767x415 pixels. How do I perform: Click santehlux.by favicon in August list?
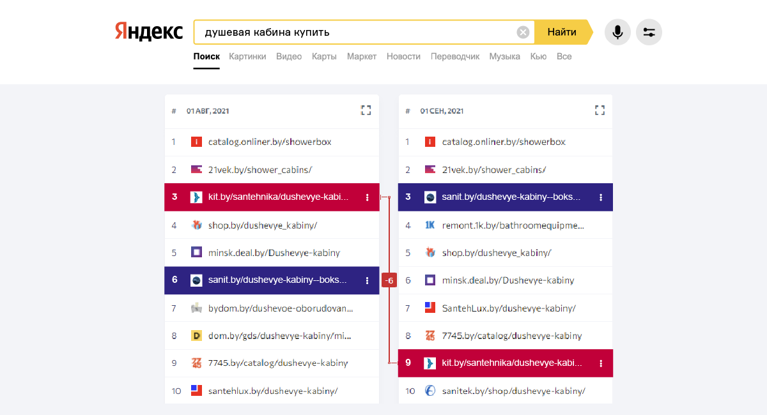[196, 390]
